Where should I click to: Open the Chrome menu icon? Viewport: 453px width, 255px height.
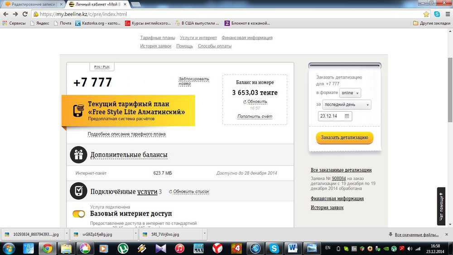[447, 14]
